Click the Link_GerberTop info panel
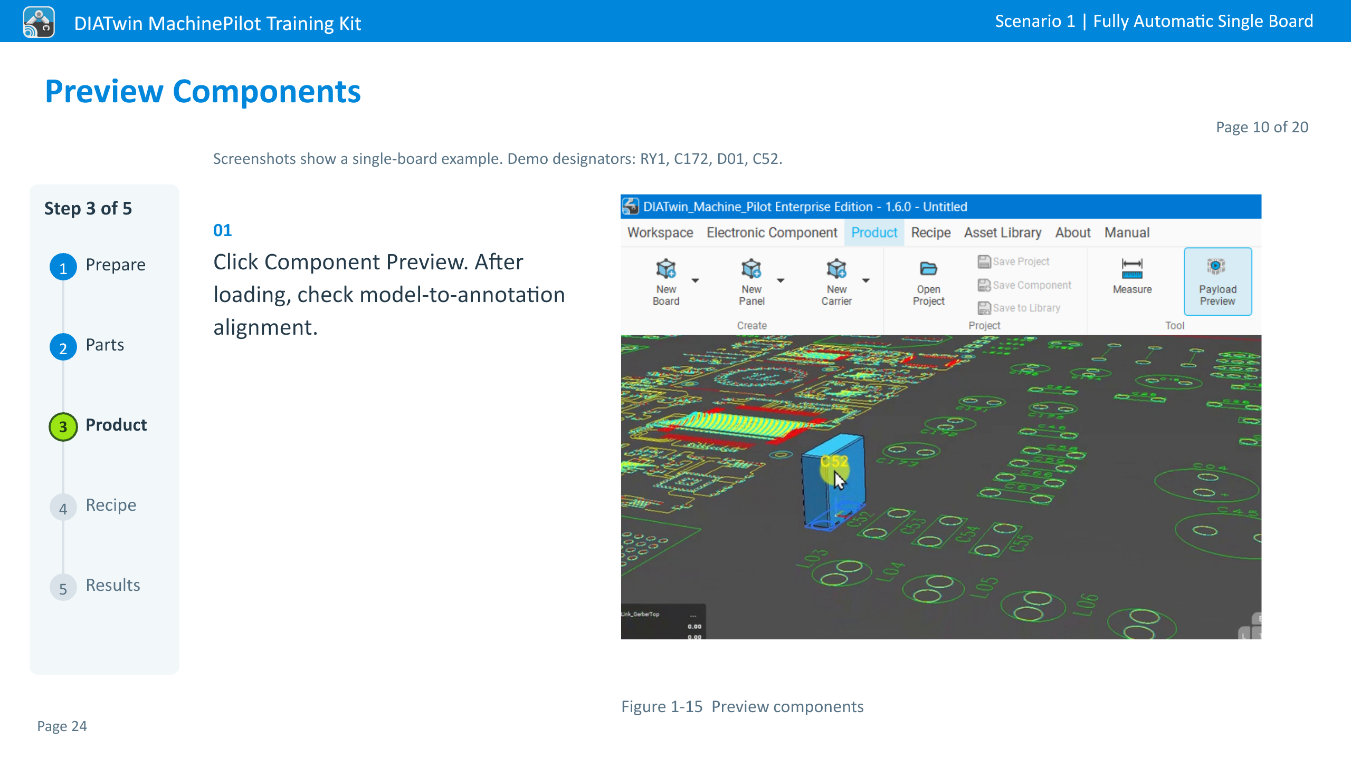The width and height of the screenshot is (1351, 759). click(x=663, y=622)
